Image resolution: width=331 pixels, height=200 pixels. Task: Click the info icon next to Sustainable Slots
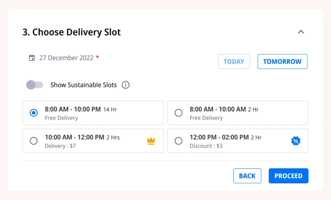125,85
